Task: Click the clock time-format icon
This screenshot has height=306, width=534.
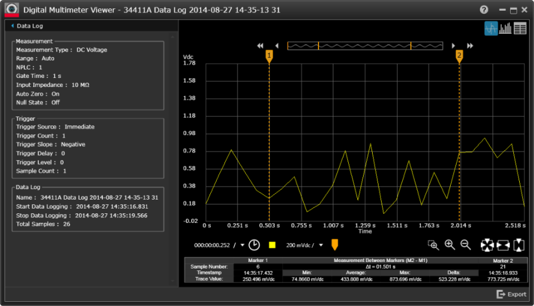Action: [254, 245]
